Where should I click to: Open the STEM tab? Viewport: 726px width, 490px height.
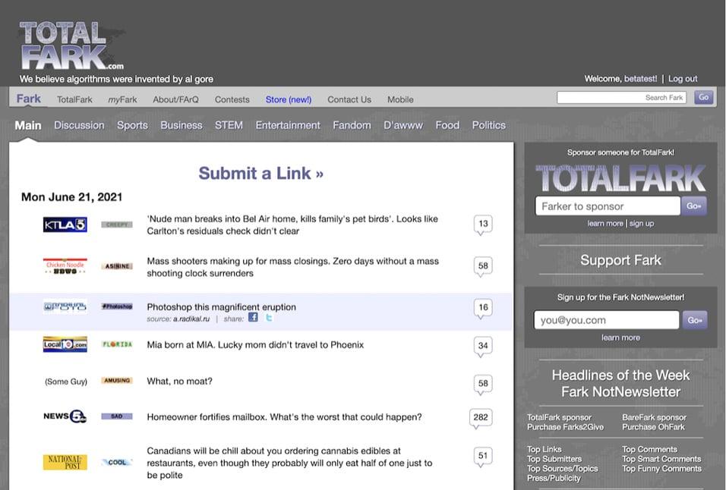pos(229,125)
